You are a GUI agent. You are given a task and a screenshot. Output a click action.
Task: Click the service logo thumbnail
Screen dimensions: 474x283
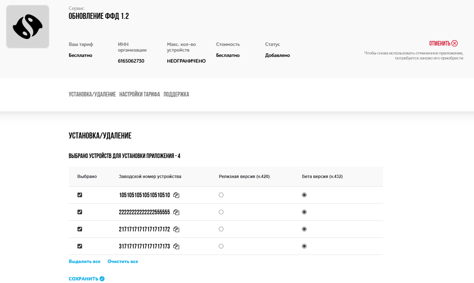tap(27, 27)
